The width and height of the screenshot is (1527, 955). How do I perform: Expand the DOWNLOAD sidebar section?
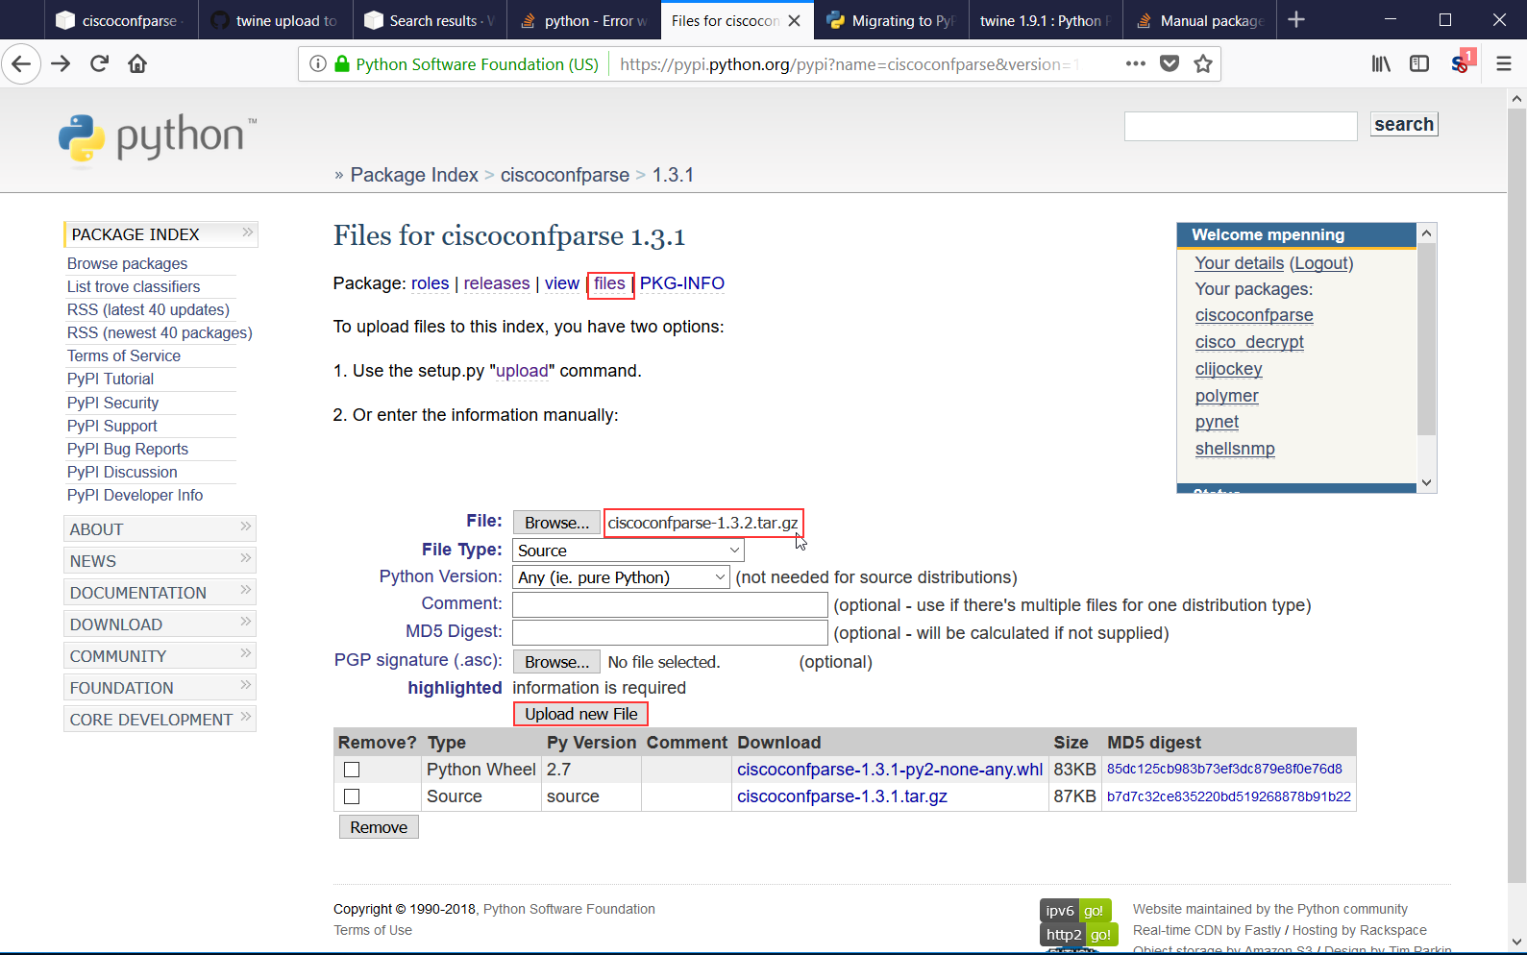coord(160,624)
